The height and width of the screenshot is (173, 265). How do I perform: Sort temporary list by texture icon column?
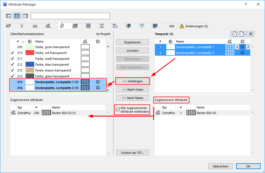[x=242, y=41]
